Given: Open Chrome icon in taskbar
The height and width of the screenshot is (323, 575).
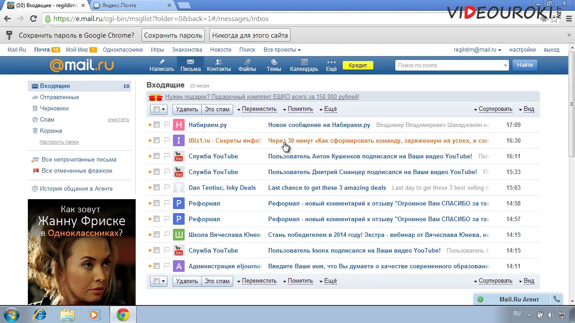Looking at the screenshot, I should [123, 315].
